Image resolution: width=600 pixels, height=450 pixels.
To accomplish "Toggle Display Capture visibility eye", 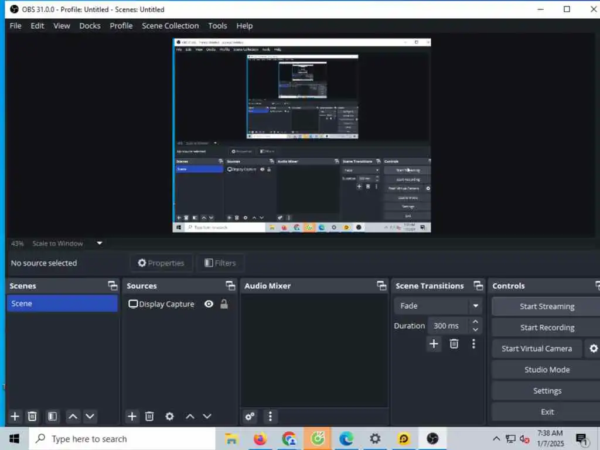I will click(209, 304).
